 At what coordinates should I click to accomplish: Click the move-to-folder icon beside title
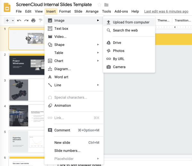click(107, 5)
